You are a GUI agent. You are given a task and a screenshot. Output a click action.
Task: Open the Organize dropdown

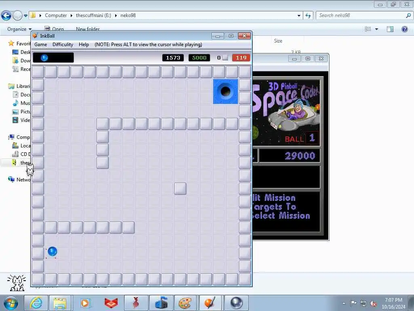pyautogui.click(x=19, y=29)
